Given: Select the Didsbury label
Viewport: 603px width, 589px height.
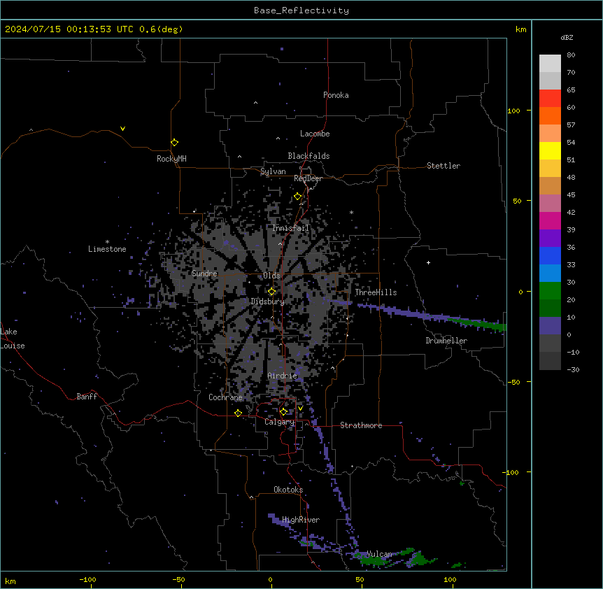Looking at the screenshot, I should coord(268,301).
